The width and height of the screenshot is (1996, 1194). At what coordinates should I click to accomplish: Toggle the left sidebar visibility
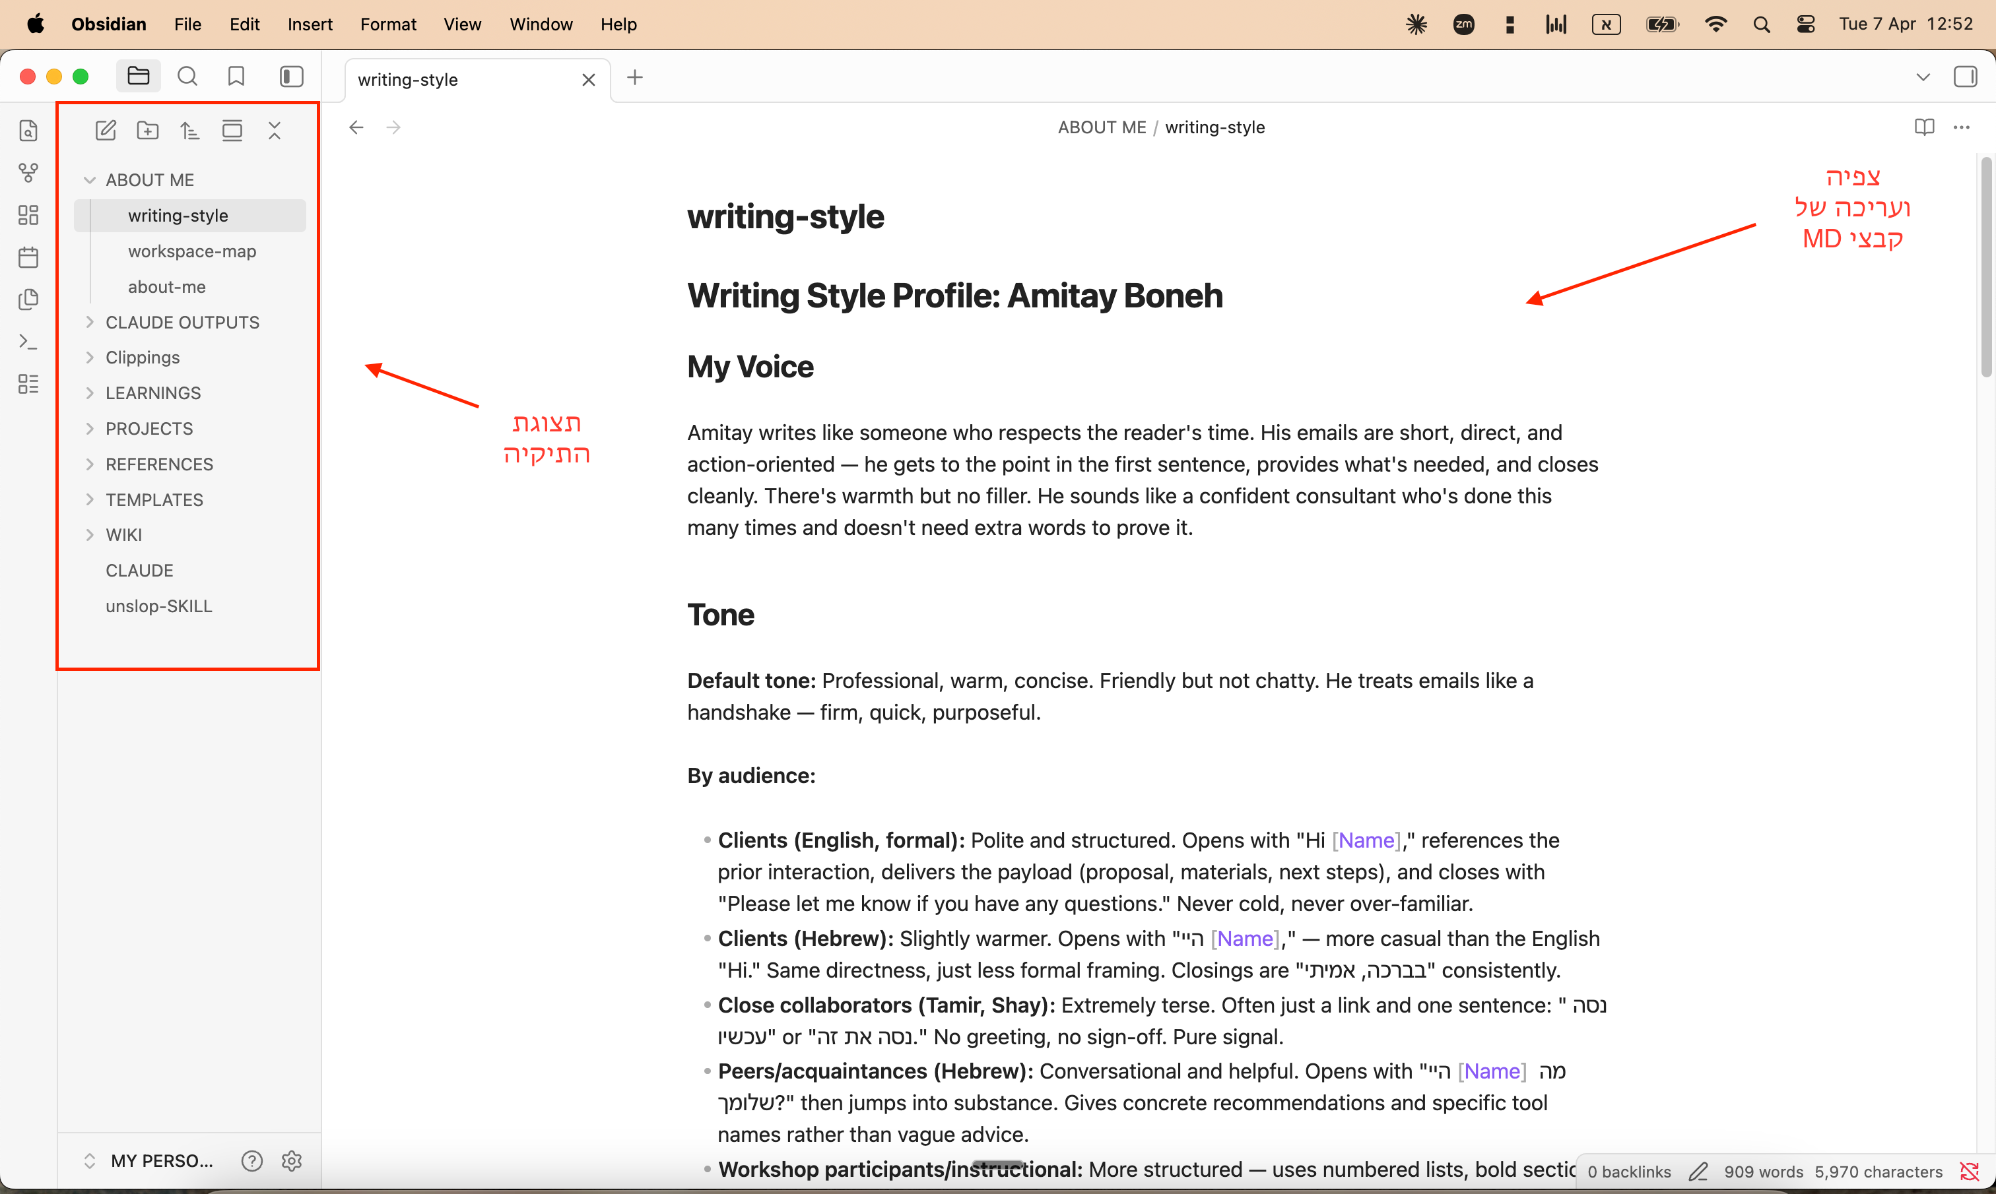[291, 77]
